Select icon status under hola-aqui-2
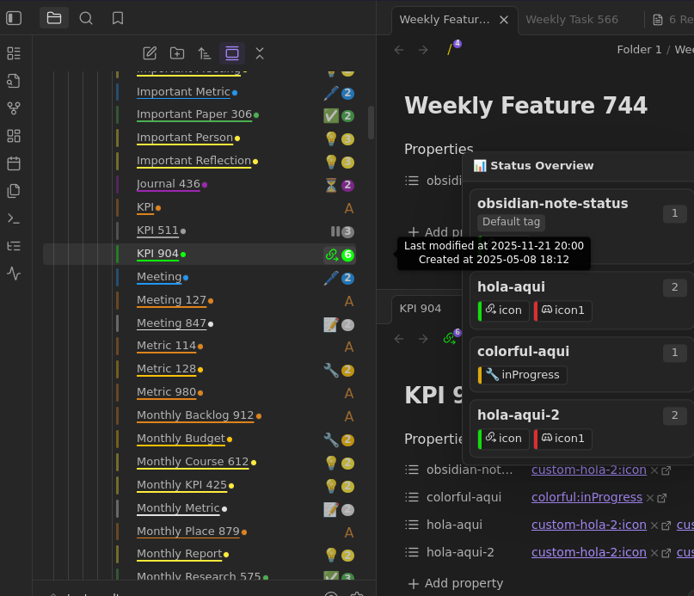This screenshot has width=694, height=596. tap(504, 439)
